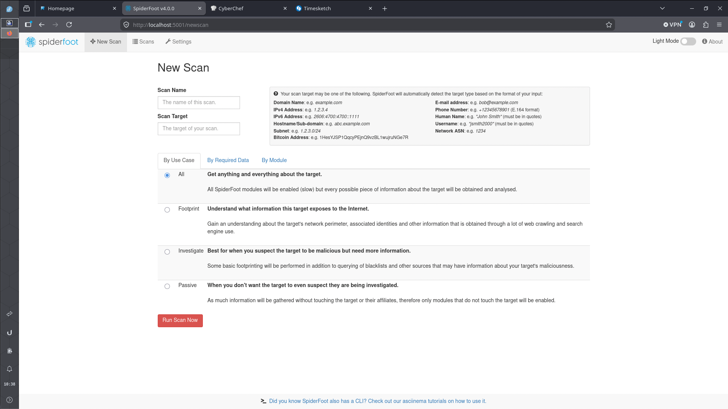This screenshot has width=728, height=409.
Task: Expand the list all tabs chevron
Action: (662, 8)
